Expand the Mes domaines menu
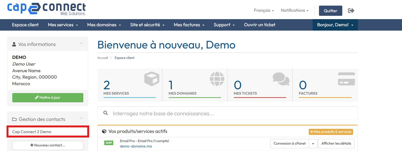402x151 pixels. 104,25
